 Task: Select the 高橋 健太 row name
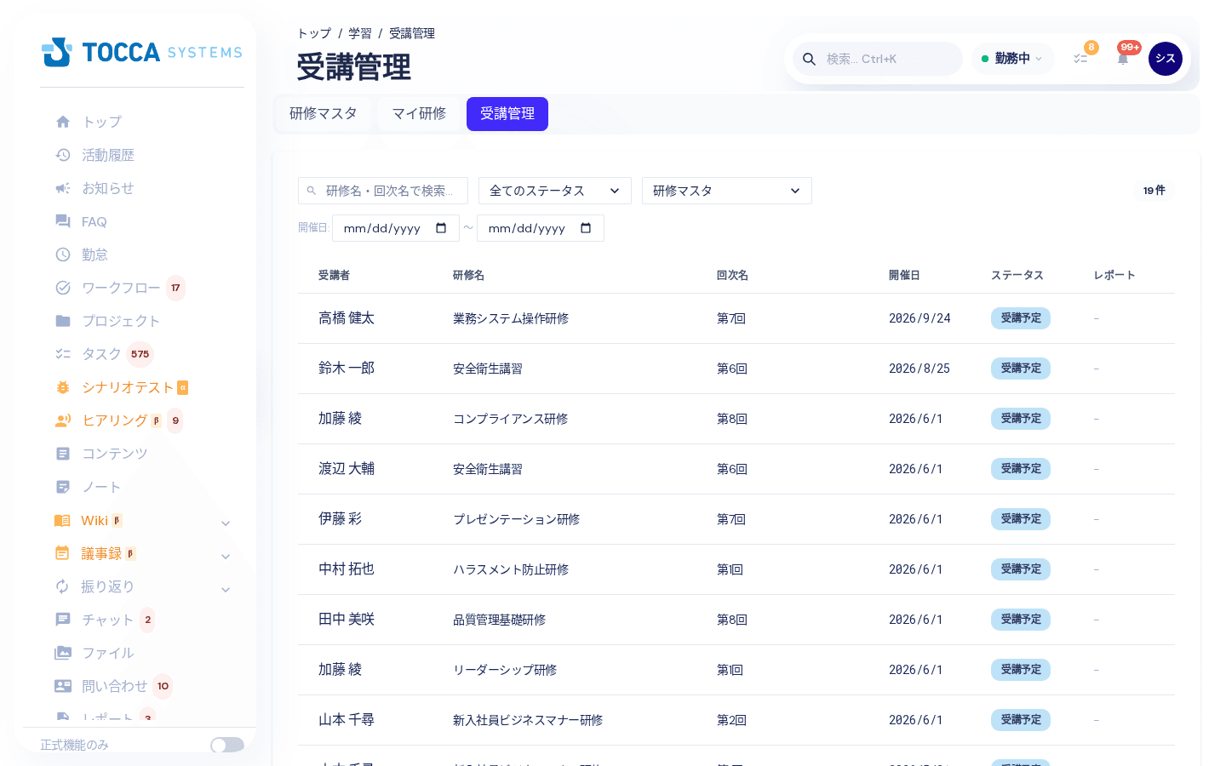click(347, 318)
